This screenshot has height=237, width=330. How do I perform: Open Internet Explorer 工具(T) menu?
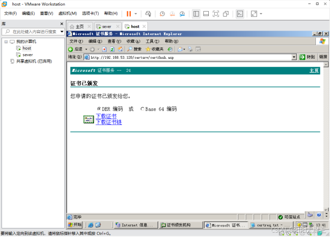coord(152,41)
